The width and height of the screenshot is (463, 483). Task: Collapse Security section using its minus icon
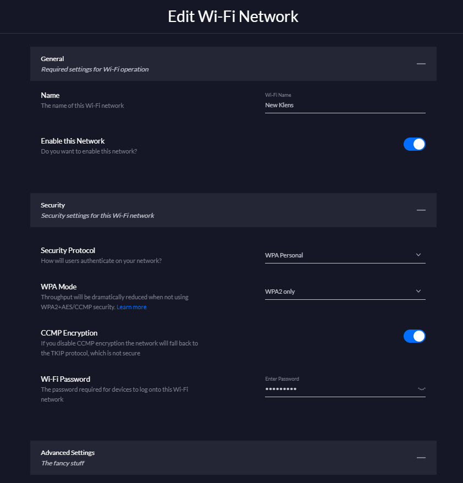click(421, 210)
